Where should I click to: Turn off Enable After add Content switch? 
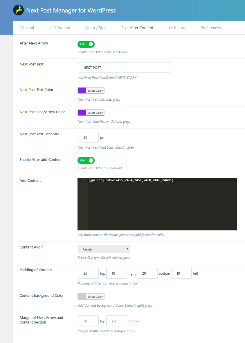click(86, 161)
